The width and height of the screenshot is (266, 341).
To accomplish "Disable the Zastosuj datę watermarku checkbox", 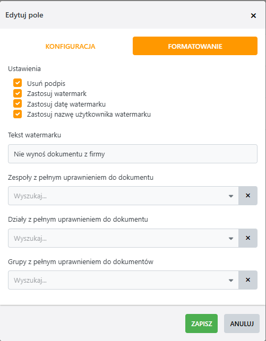I will pyautogui.click(x=18, y=103).
